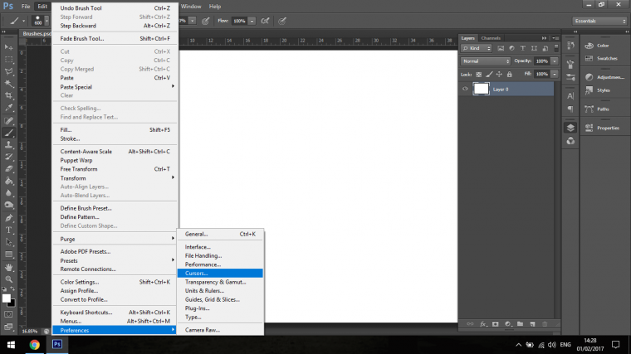631x354 pixels.
Task: Toggle lock position
Action: coord(499,75)
